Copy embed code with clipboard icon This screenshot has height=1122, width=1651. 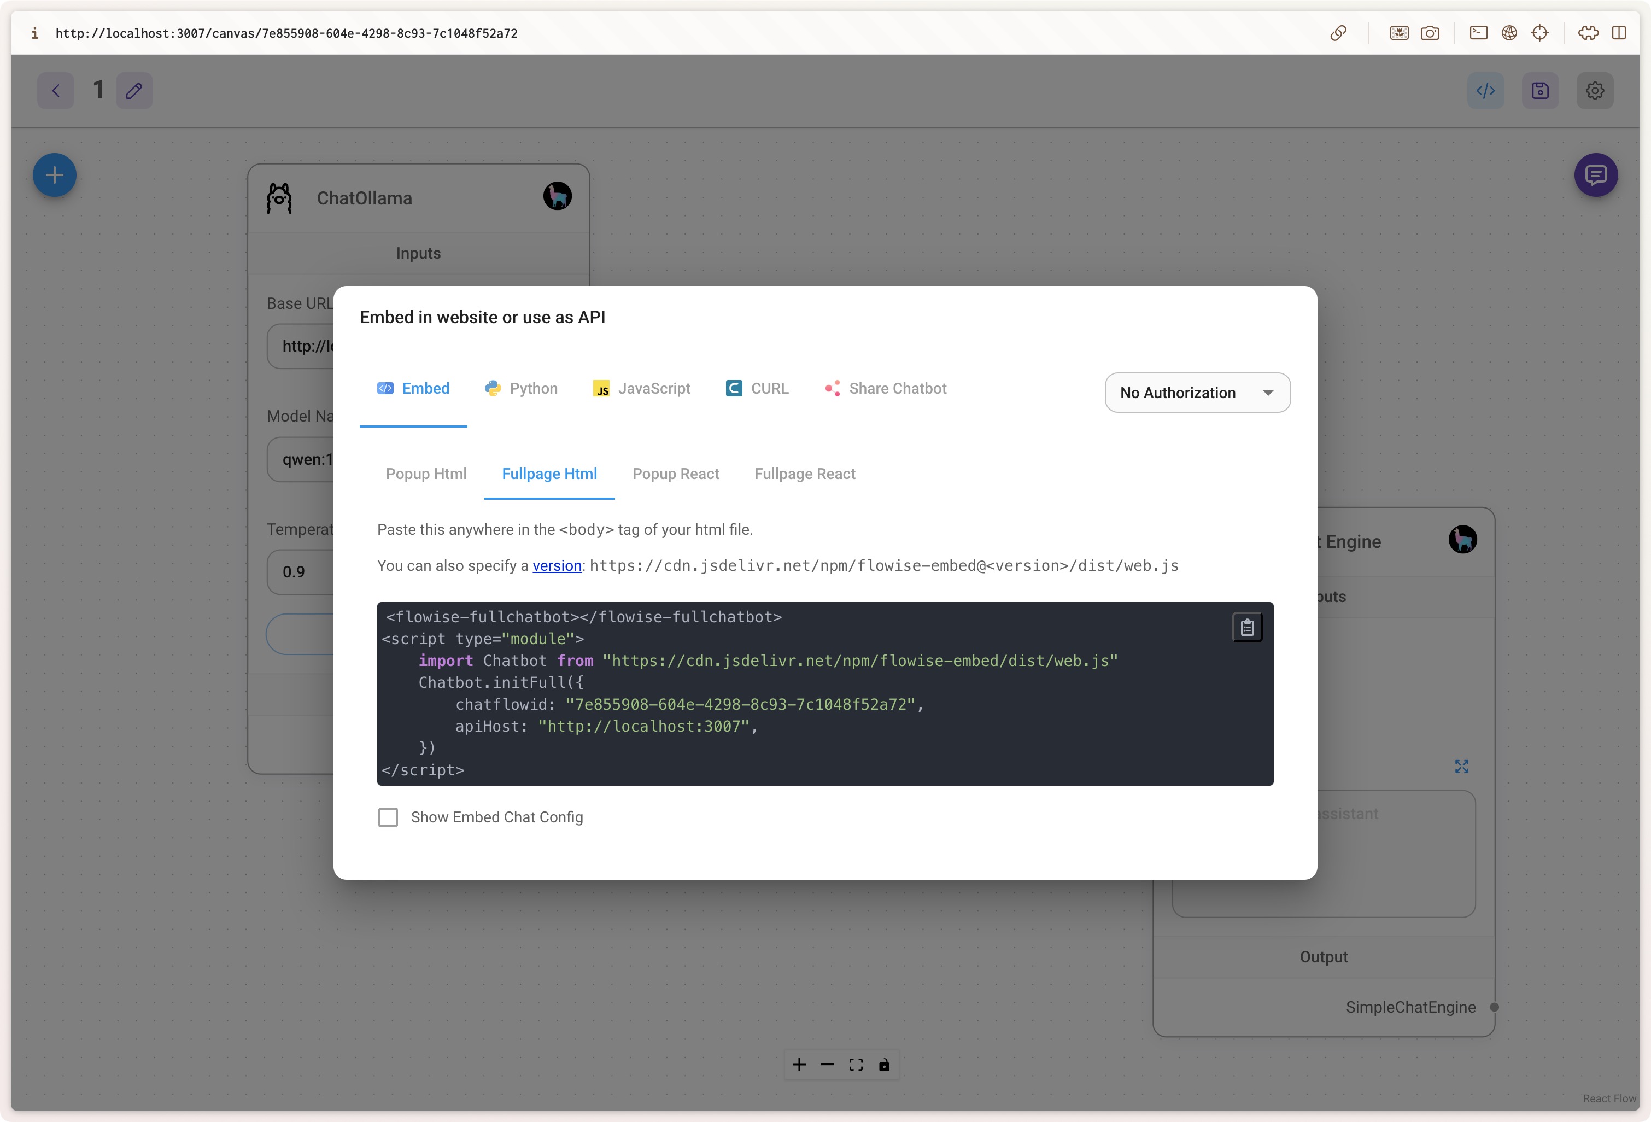tap(1247, 628)
